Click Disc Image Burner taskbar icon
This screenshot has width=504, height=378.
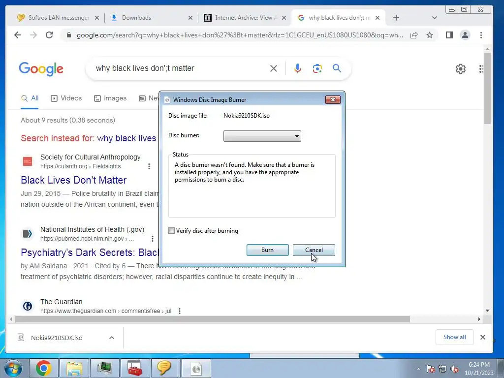coord(196,368)
